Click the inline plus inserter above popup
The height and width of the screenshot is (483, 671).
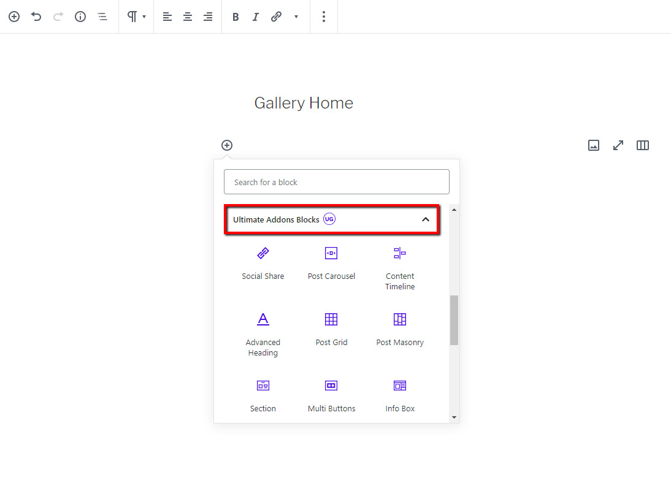point(227,145)
